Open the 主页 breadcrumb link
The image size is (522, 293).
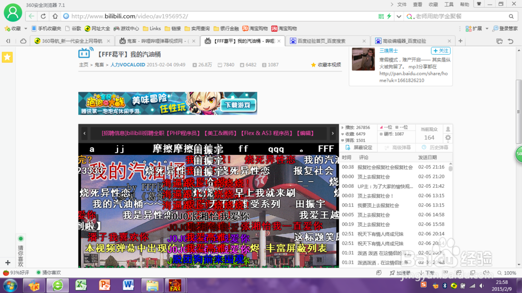click(x=84, y=65)
